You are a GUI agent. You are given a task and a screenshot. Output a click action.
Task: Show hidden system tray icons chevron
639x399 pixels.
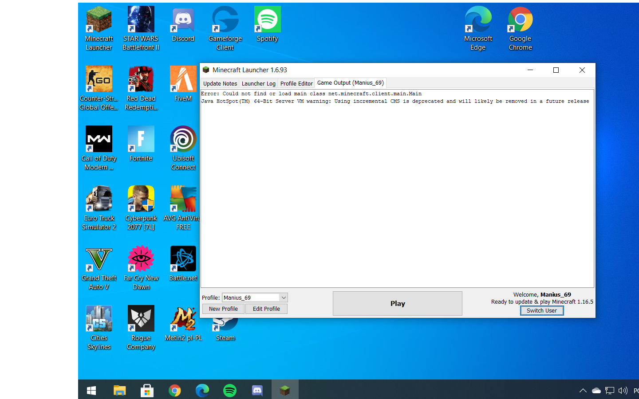click(583, 391)
